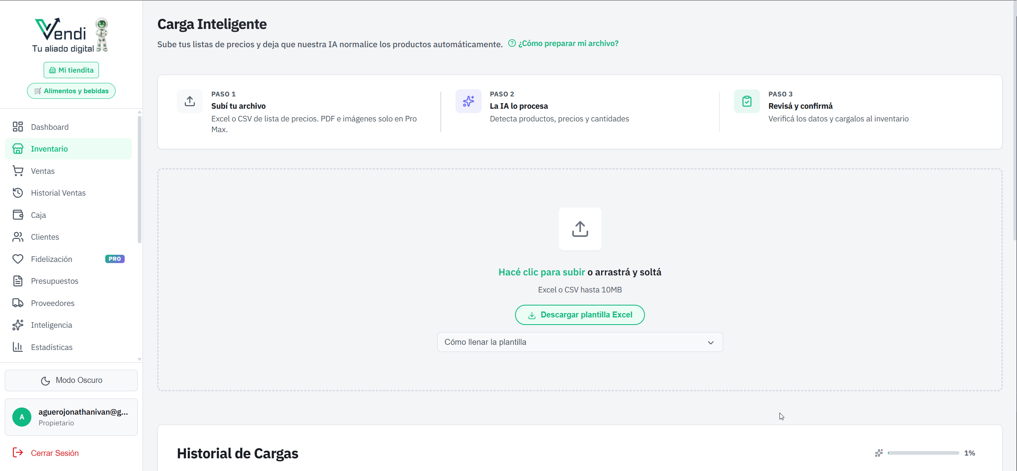The image size is (1017, 471).
Task: Click Descargar plantilla Excel button
Action: coord(580,315)
